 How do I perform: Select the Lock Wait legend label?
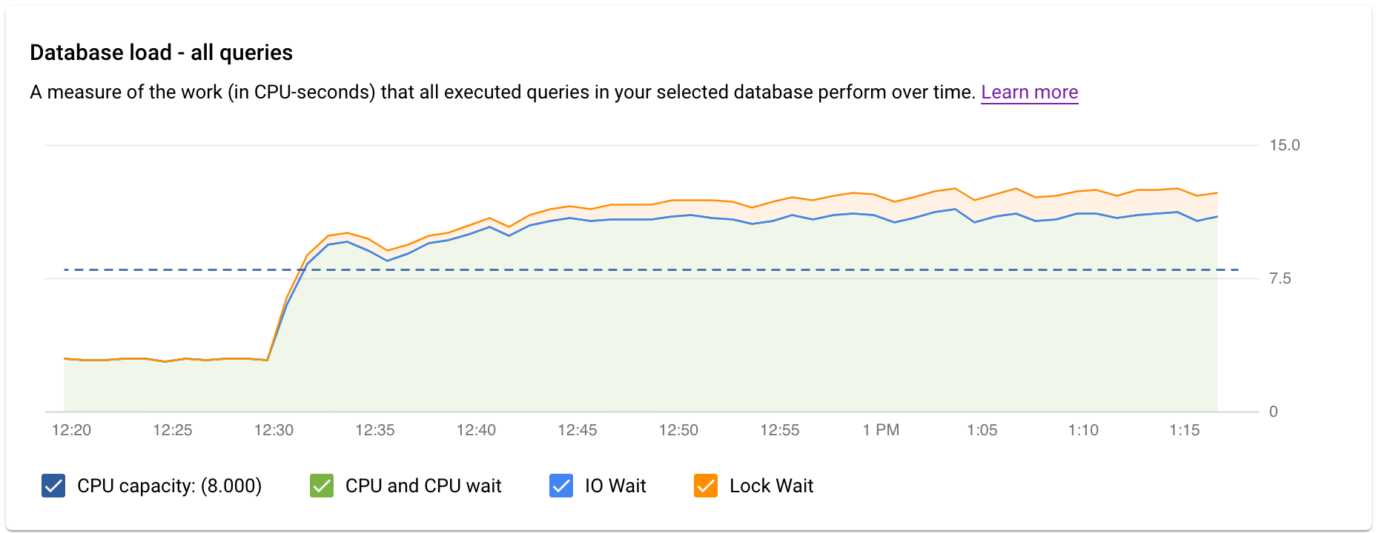click(771, 486)
